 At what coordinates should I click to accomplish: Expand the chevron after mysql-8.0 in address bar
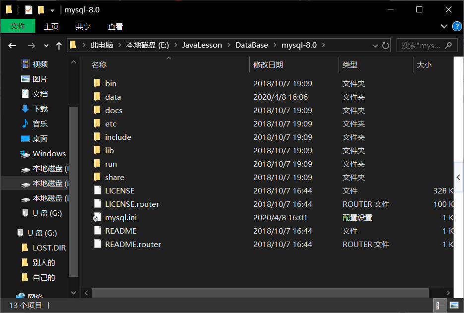(323, 45)
